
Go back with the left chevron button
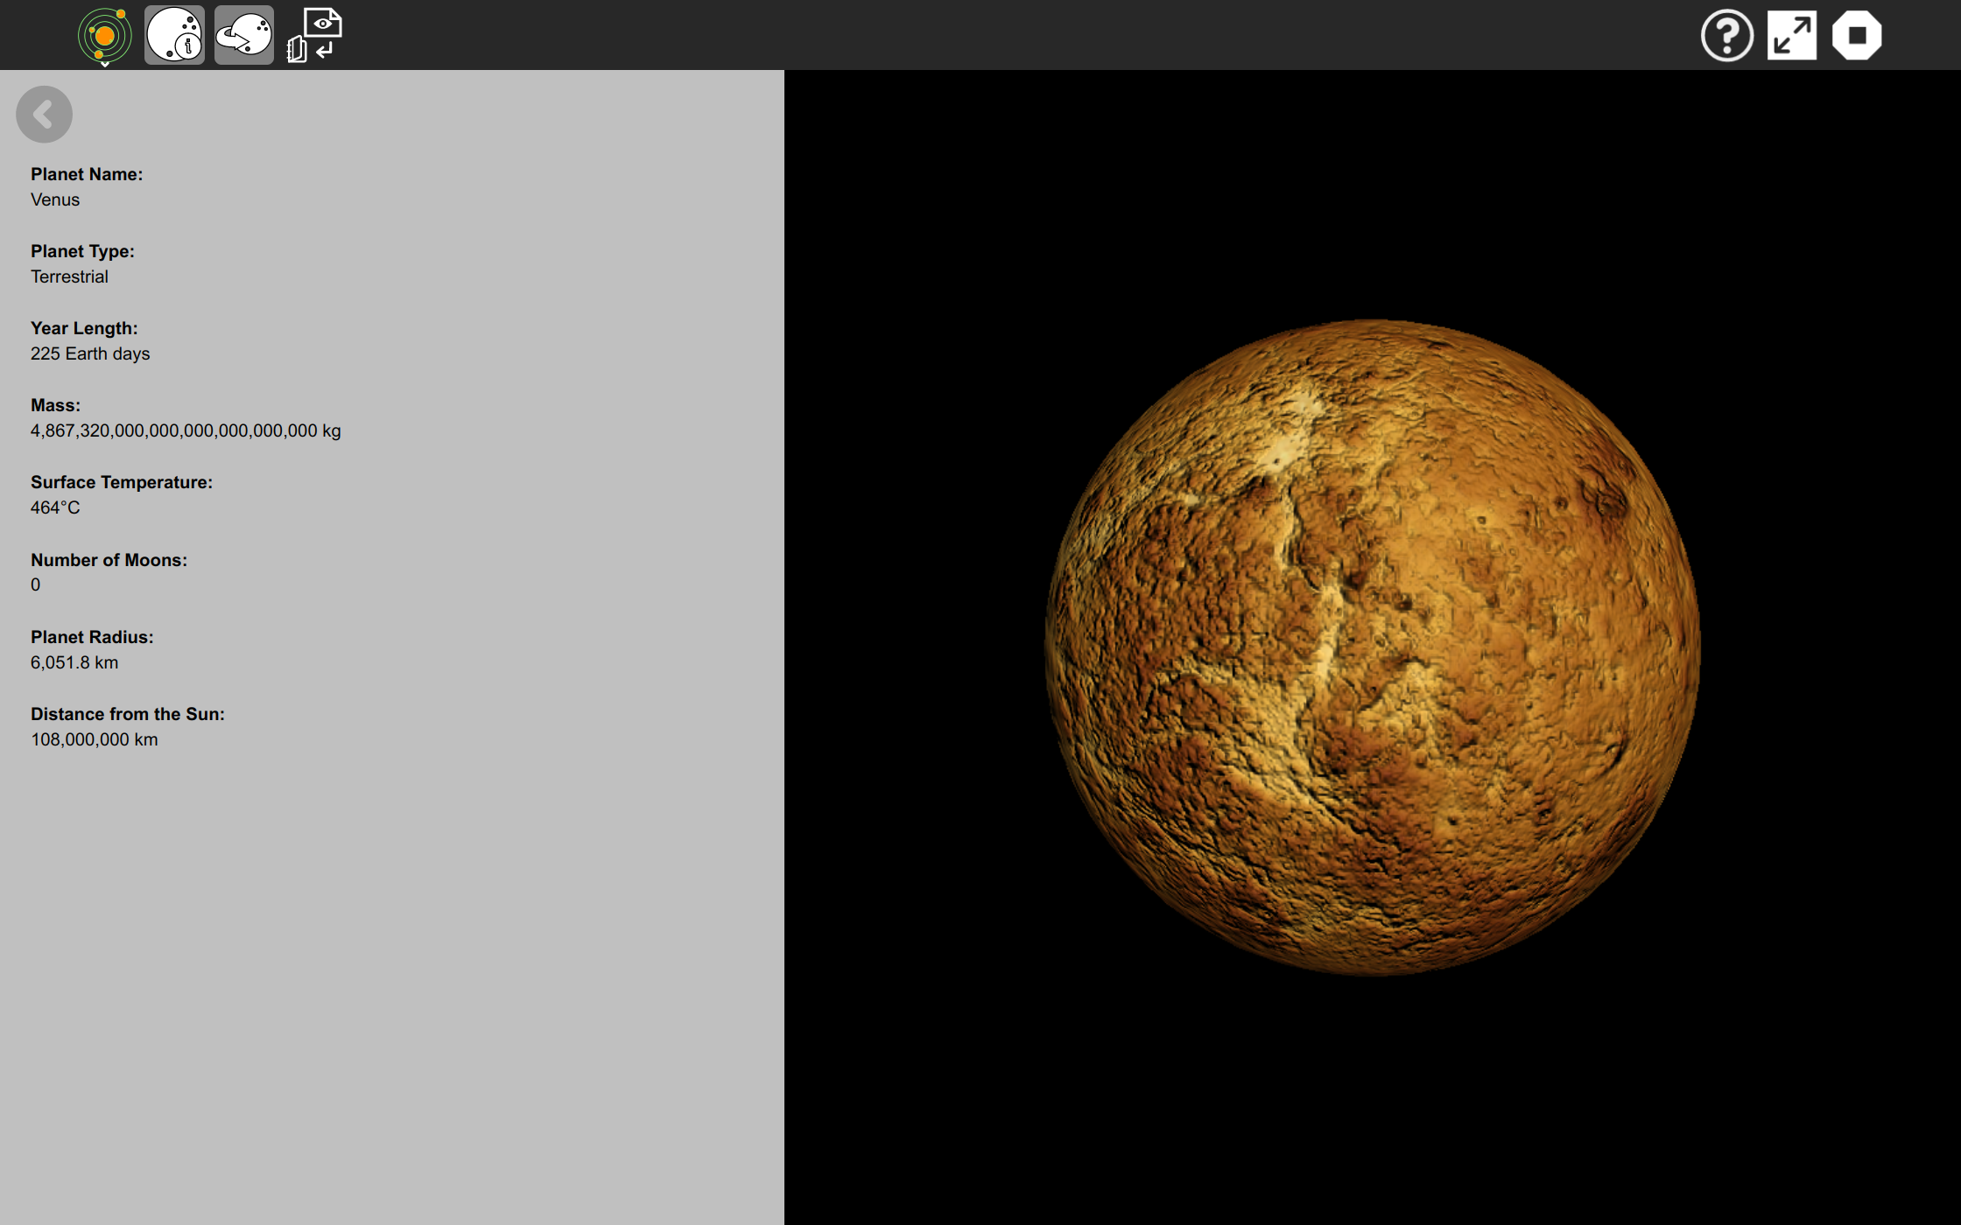click(44, 115)
